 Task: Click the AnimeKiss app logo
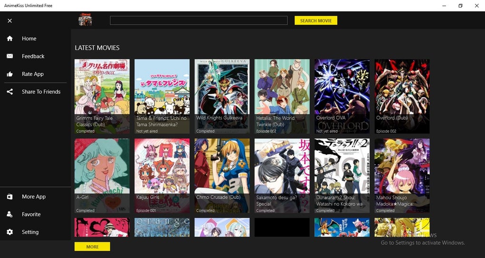click(85, 19)
